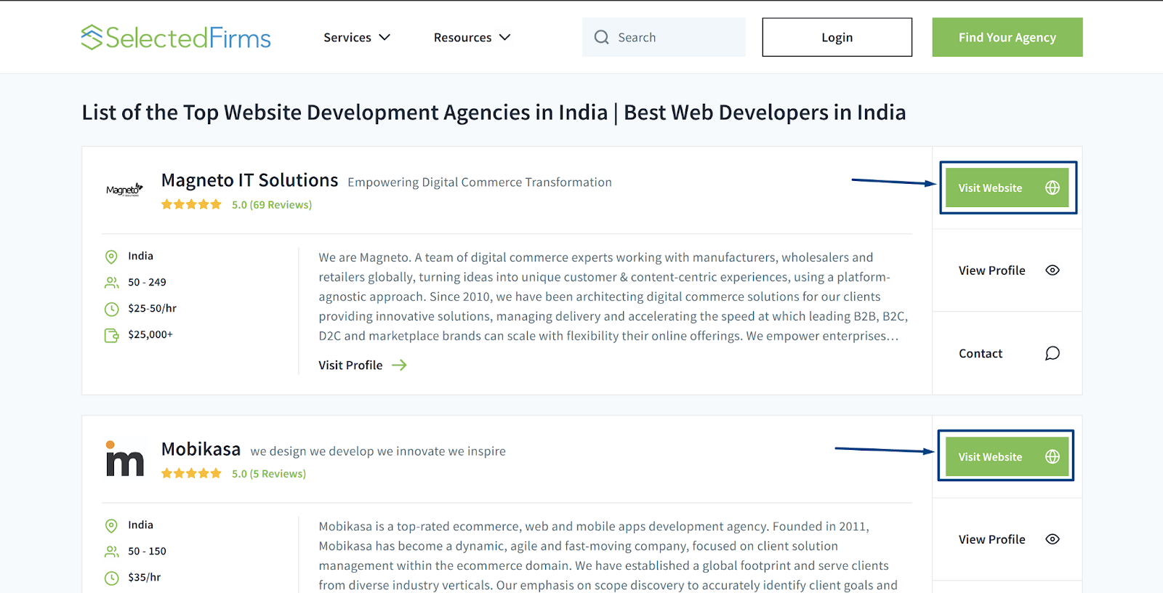Click the Find Your Agency button
This screenshot has height=593, width=1163.
click(x=1007, y=37)
